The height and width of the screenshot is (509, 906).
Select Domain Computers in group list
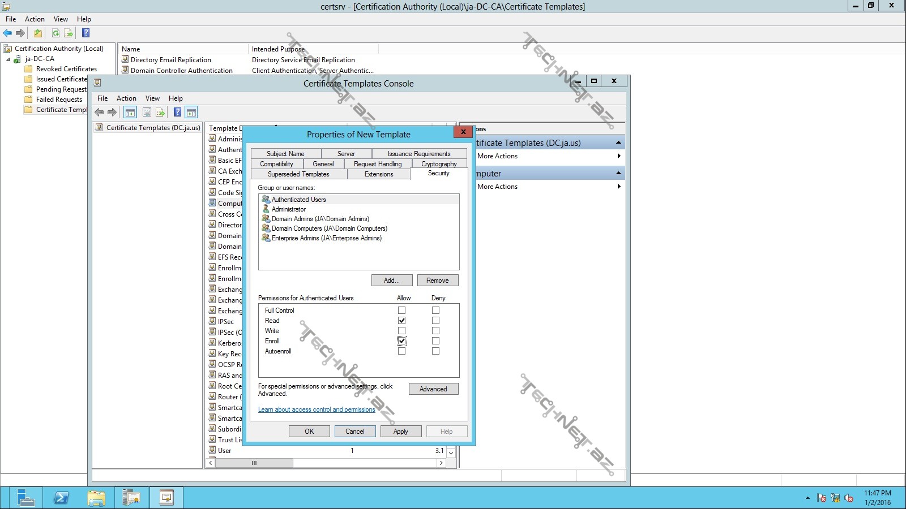tap(329, 228)
